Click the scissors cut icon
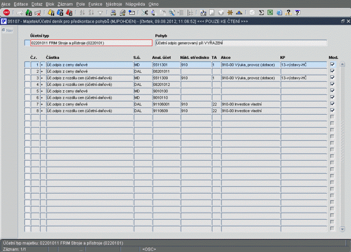This screenshot has height=252, width=351. (x=145, y=13)
